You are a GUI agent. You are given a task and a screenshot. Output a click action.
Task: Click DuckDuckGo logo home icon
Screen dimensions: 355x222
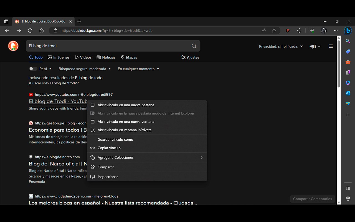pyautogui.click(x=13, y=46)
